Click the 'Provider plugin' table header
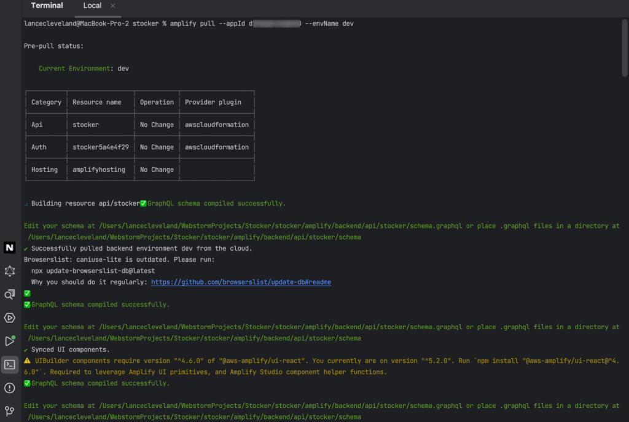Screen dimensions: 629x422 pos(213,102)
